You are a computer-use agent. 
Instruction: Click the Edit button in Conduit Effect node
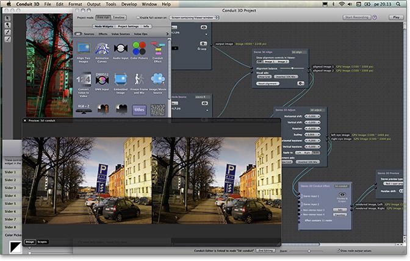(x=340, y=210)
